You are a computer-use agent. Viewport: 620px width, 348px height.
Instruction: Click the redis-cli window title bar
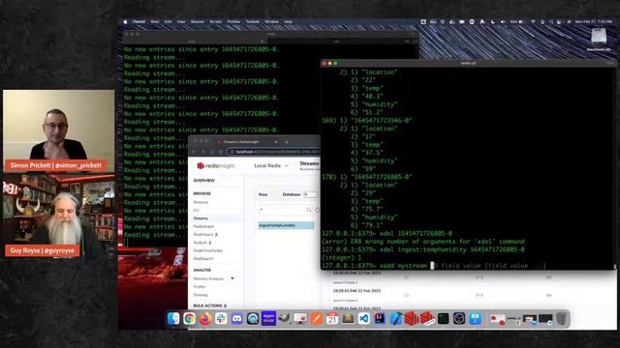point(468,63)
